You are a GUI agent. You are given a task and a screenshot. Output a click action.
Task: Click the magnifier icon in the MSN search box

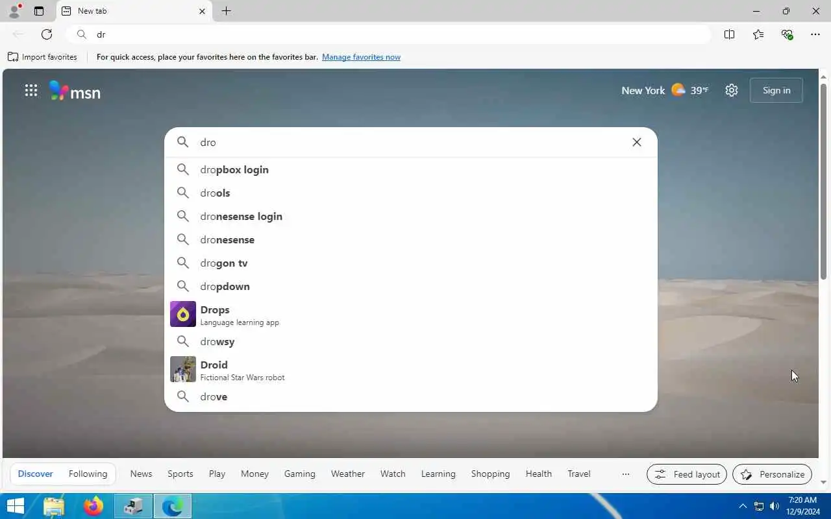coord(183,142)
